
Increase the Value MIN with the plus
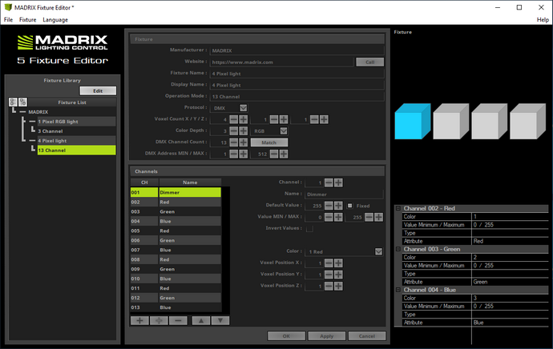pyautogui.click(x=338, y=217)
